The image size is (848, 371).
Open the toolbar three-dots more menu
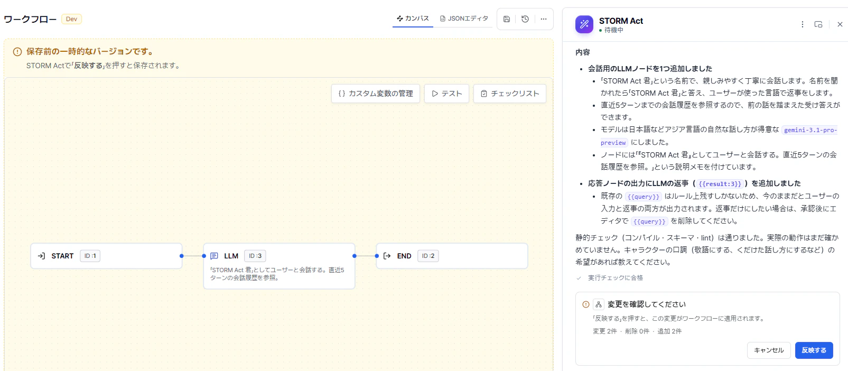click(544, 19)
